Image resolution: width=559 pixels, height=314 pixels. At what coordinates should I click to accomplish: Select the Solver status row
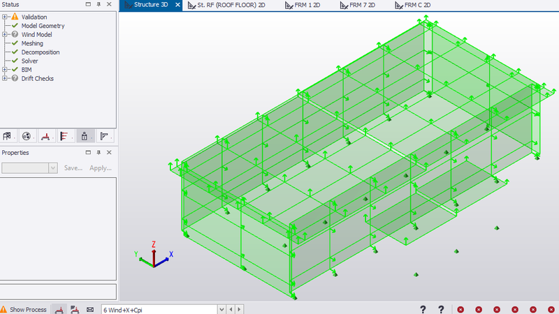point(29,61)
